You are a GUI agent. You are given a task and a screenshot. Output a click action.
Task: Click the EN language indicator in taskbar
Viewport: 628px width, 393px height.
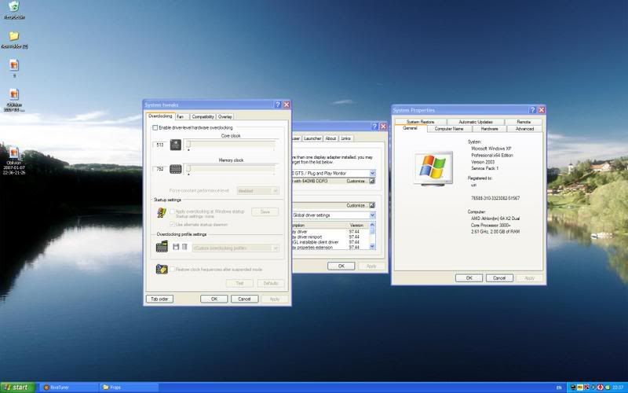[x=559, y=387]
